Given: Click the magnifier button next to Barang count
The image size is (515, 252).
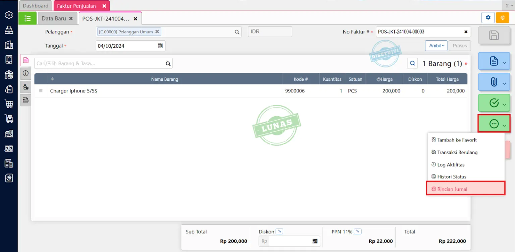Looking at the screenshot, I should pos(412,63).
